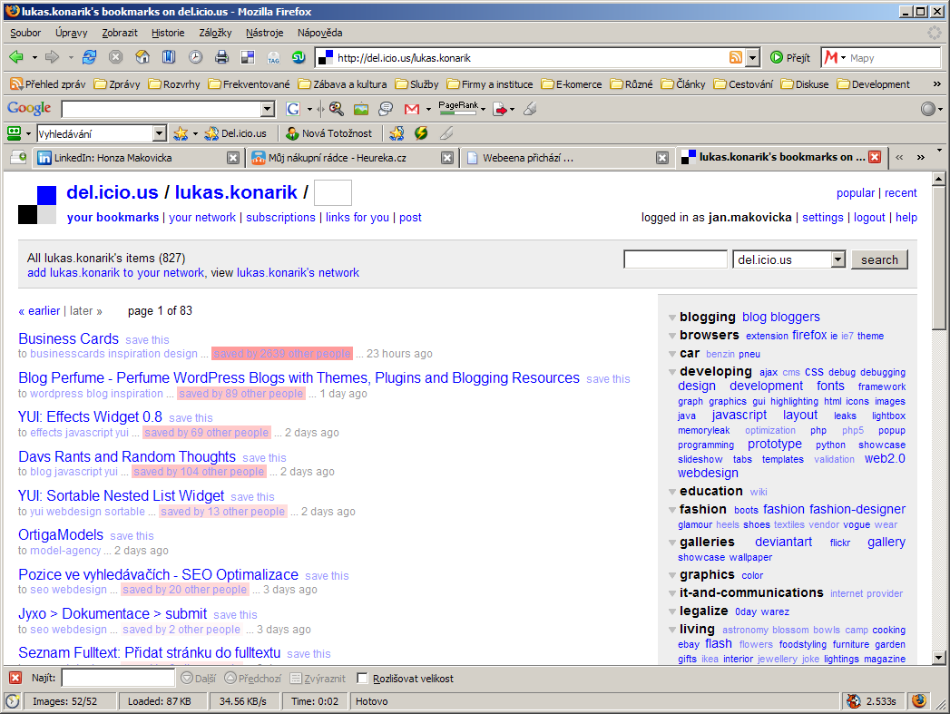Viewport: 950px width, 714px height.
Task: Click the search button on del.icio.us
Action: pos(879,259)
